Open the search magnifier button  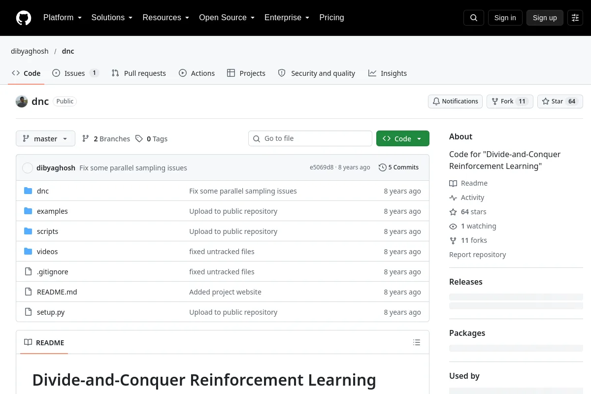tap(474, 18)
